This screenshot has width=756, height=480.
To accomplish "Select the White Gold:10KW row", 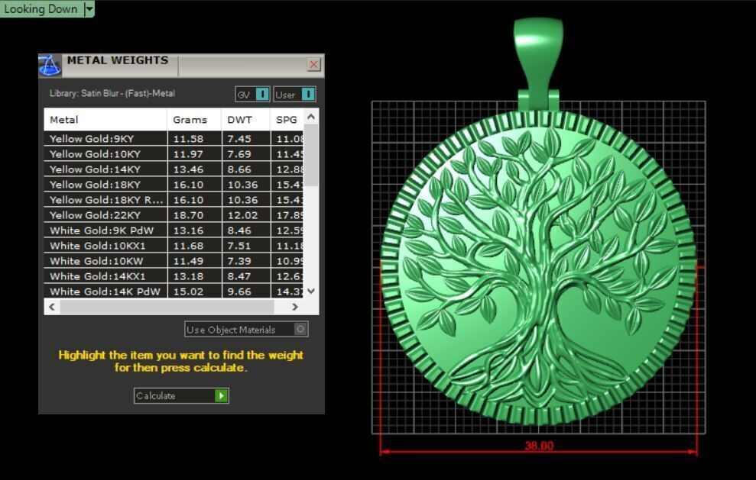I will (x=174, y=261).
